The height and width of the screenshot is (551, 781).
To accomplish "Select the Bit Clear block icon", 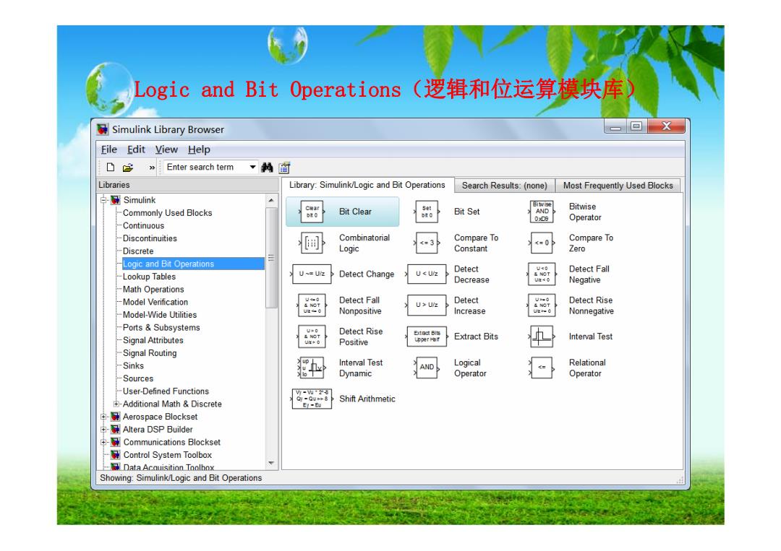I will click(312, 212).
